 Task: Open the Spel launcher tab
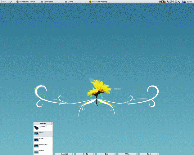[149, 154]
